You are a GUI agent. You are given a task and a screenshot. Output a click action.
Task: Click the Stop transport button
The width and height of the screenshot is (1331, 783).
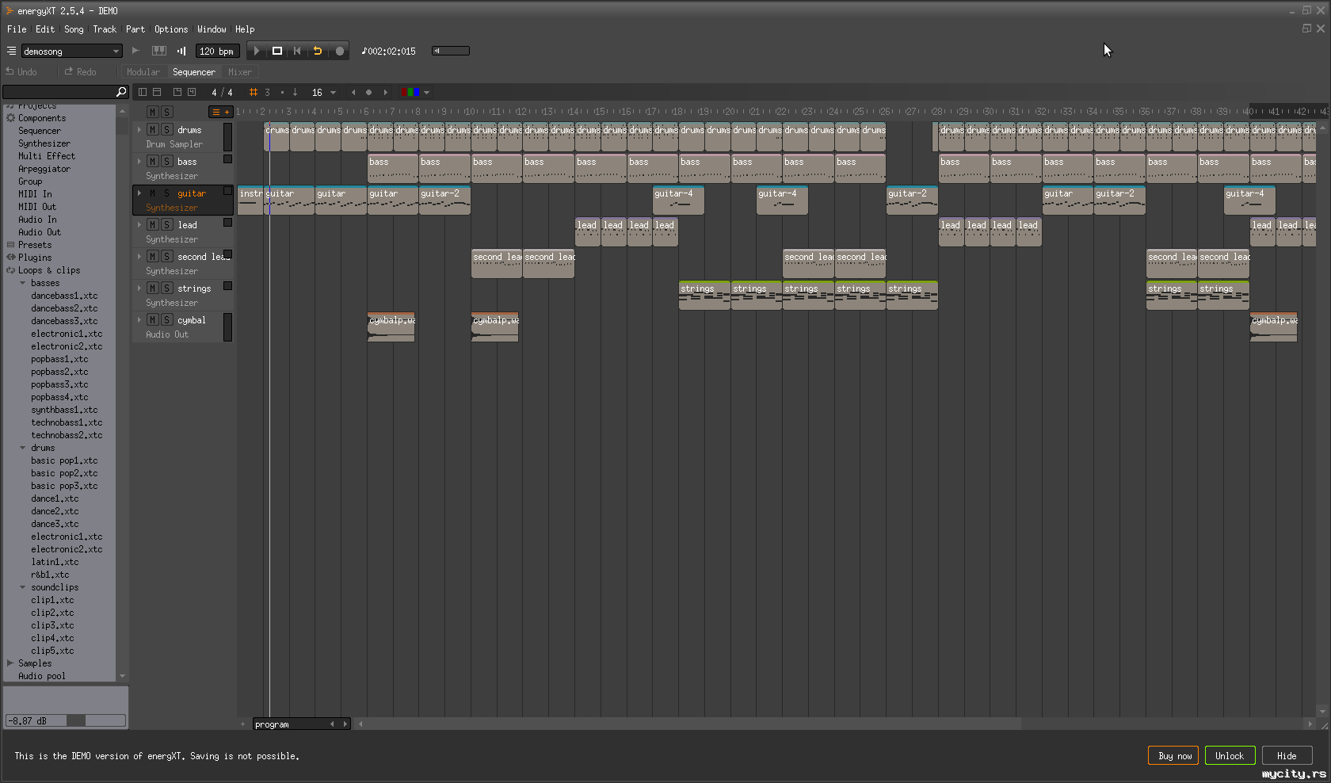pyautogui.click(x=277, y=51)
